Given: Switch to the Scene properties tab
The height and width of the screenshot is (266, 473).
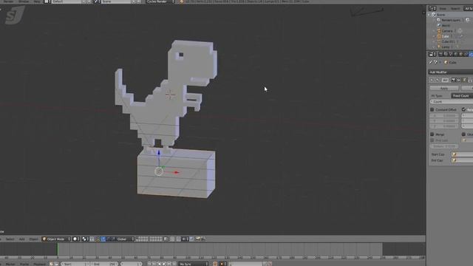Looking at the screenshot, I should 451,54.
